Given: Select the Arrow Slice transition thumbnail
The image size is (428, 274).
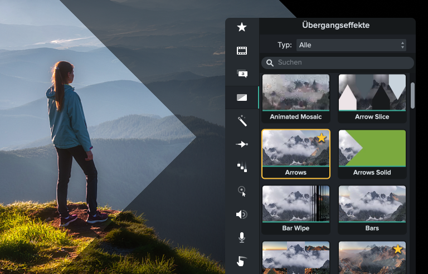Looking at the screenshot, I should [372, 92].
